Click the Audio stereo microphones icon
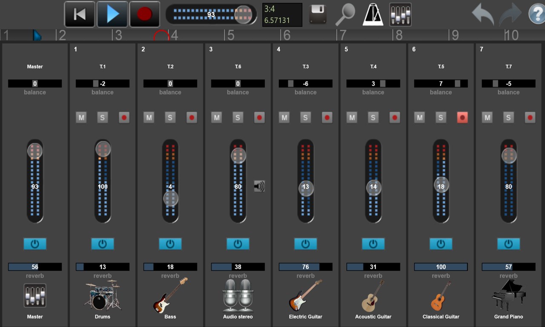The image size is (545, 327). click(238, 296)
